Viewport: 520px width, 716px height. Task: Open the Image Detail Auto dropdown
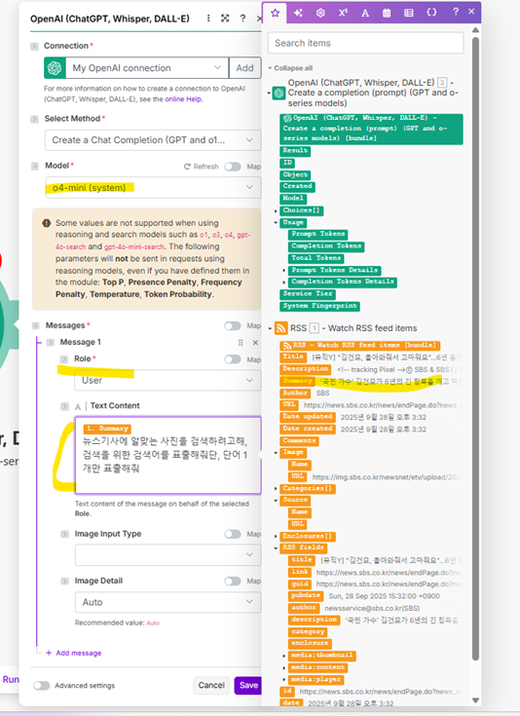167,602
